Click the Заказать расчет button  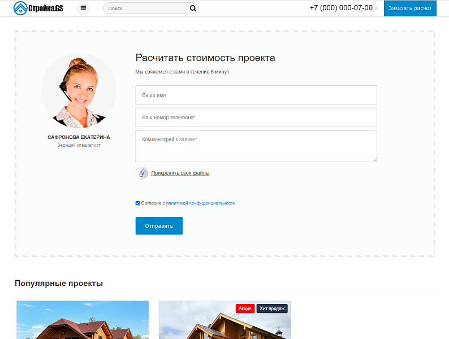410,8
